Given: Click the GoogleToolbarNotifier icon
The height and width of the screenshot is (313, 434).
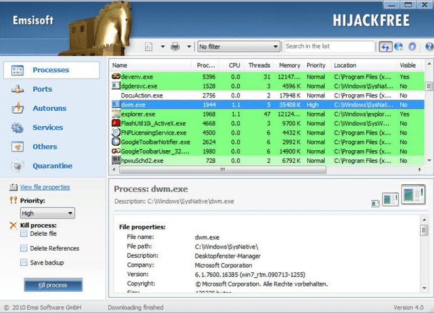Looking at the screenshot, I should point(116,141).
